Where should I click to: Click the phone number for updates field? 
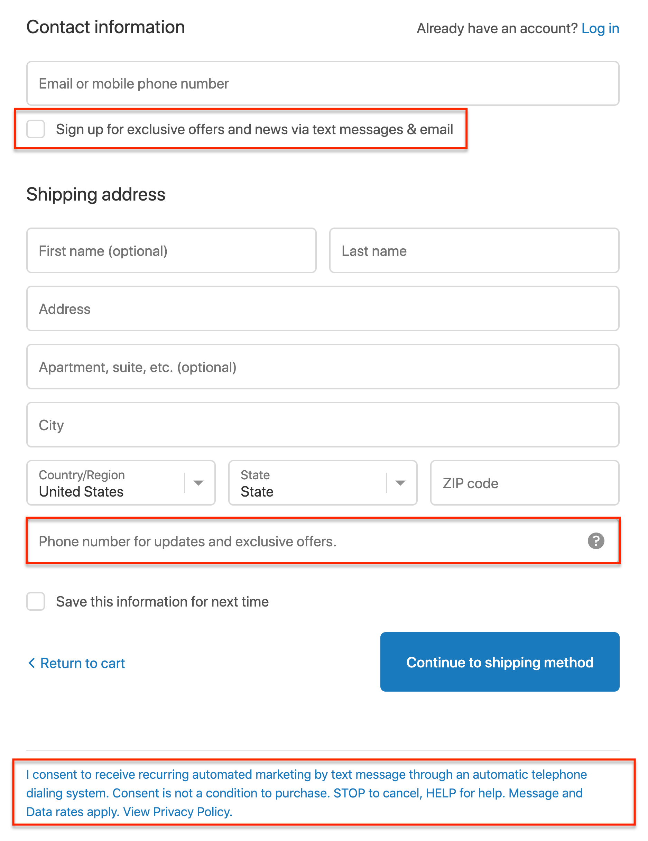click(x=323, y=541)
